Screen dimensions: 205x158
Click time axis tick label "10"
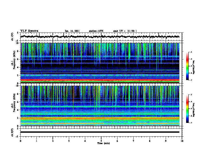(x=182, y=141)
